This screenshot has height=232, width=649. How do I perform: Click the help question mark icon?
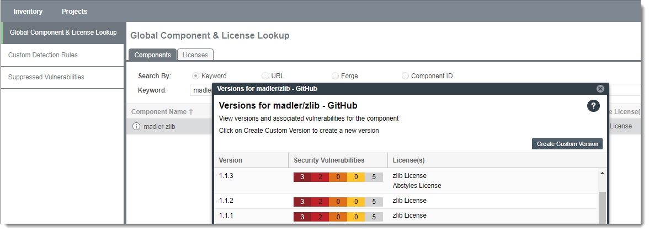coord(593,106)
